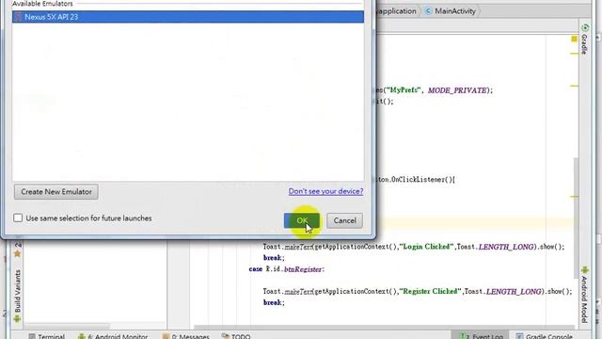
Task: Click "MyPrefs" string in code
Action: pyautogui.click(x=404, y=90)
